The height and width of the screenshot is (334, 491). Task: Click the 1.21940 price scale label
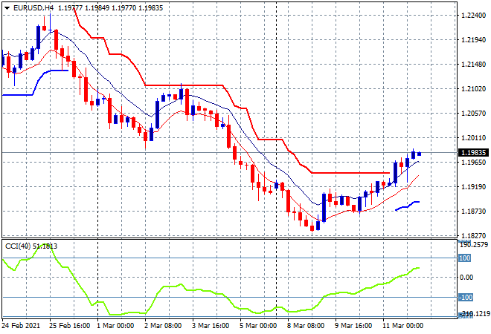(x=474, y=40)
